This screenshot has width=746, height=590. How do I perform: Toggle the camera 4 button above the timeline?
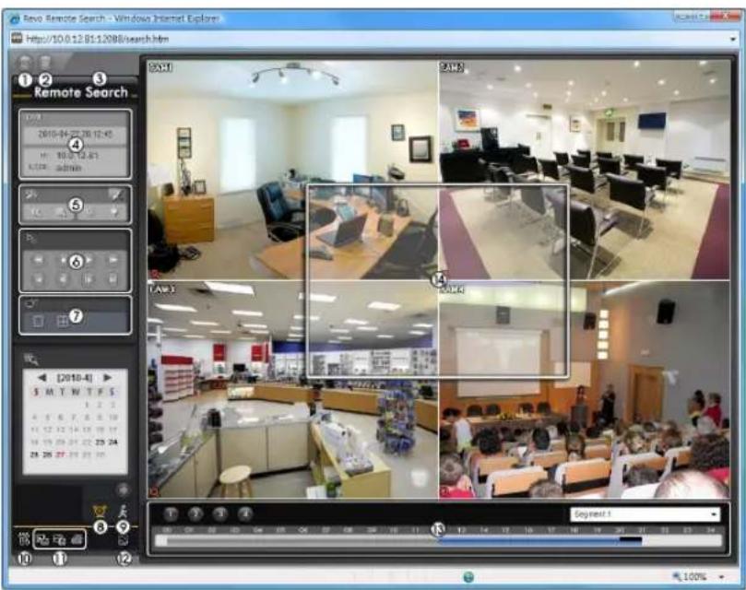click(244, 513)
